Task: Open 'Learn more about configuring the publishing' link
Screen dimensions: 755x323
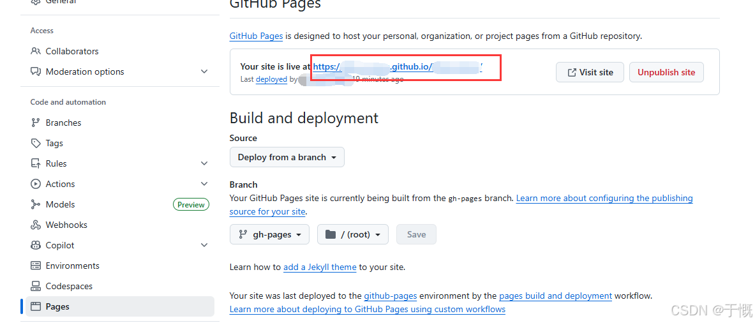Action: click(x=604, y=199)
